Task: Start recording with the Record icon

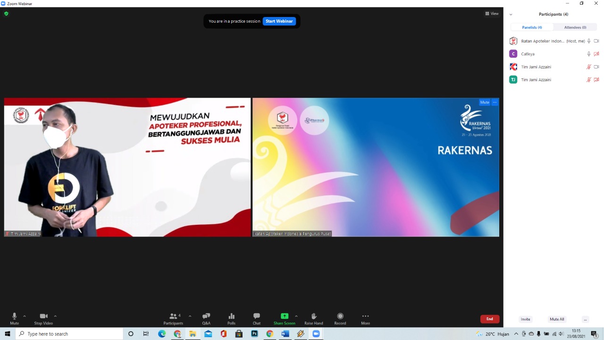Action: click(x=340, y=316)
